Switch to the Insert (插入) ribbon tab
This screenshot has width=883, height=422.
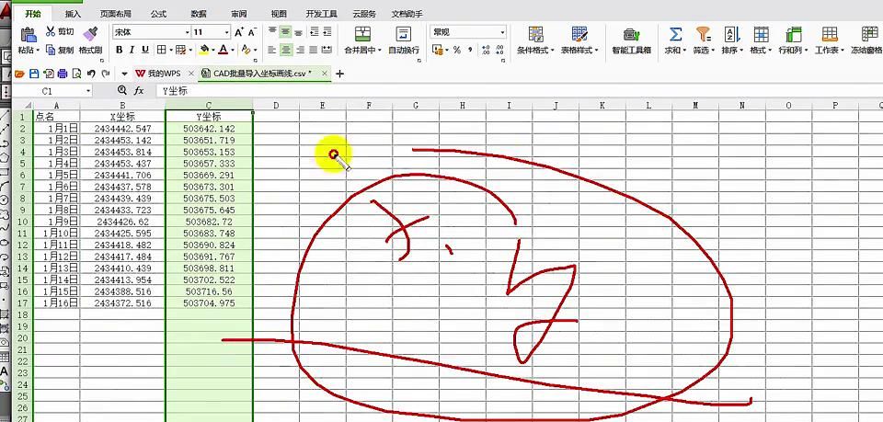click(74, 14)
